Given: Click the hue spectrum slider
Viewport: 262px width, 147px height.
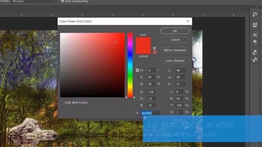Looking at the screenshot, I should [x=130, y=65].
